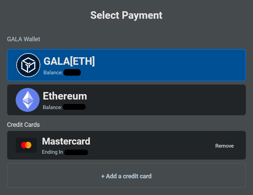Click the redacted GALA[ETH] balance value
The height and width of the screenshot is (195, 253).
click(x=72, y=72)
